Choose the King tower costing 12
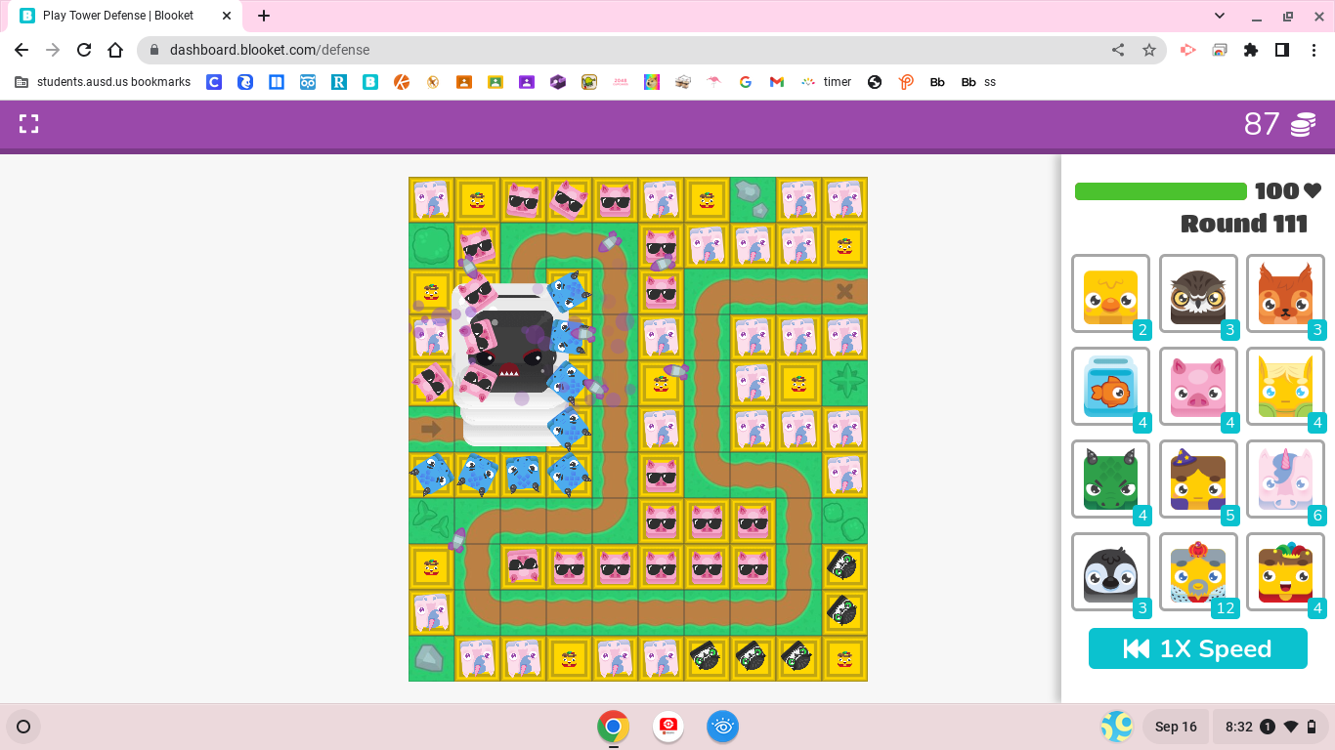Viewport: 1335px width, 750px height. [x=1197, y=570]
